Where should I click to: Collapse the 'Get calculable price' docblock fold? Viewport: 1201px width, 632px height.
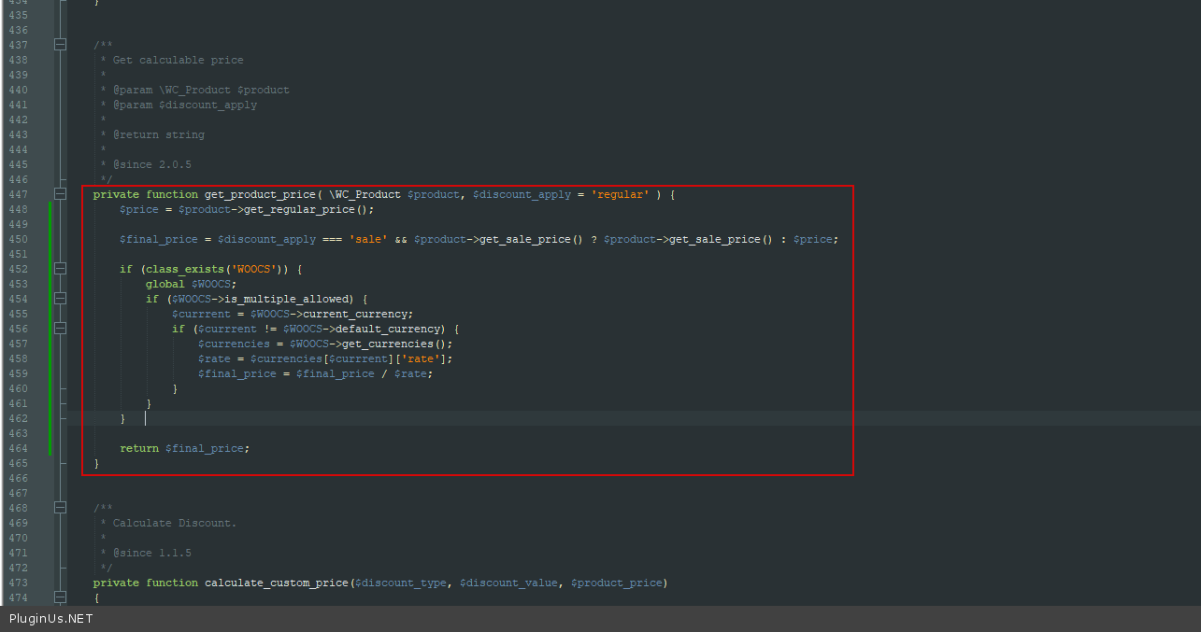coord(61,45)
